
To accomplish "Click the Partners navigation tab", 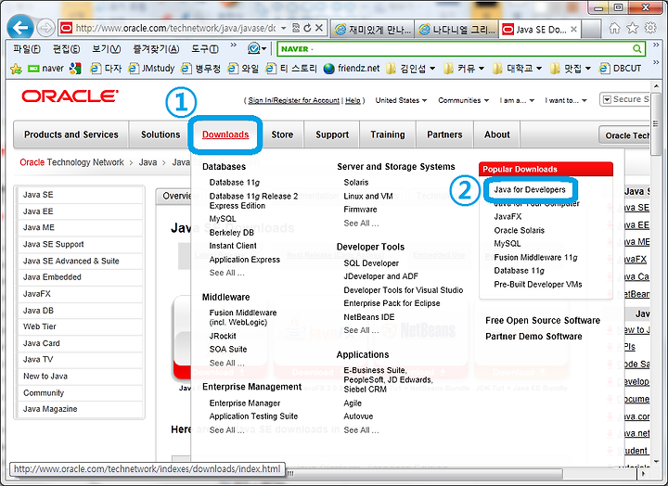I will [444, 134].
